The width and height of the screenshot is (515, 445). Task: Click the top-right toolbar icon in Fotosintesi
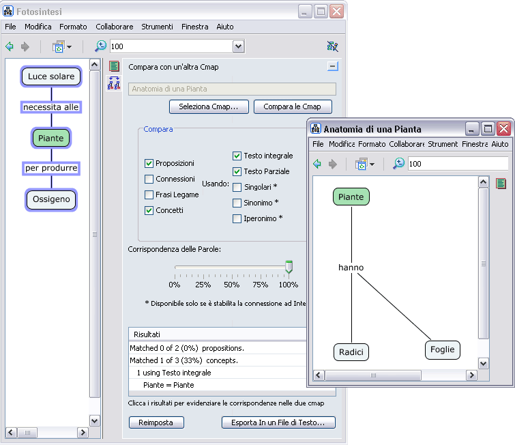[x=332, y=46]
